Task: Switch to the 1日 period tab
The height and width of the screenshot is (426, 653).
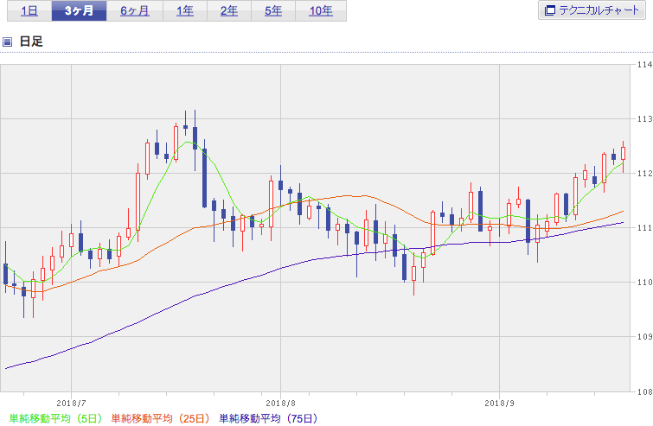Action: pyautogui.click(x=29, y=11)
